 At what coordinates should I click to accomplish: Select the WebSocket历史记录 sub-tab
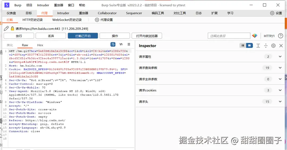67,20
